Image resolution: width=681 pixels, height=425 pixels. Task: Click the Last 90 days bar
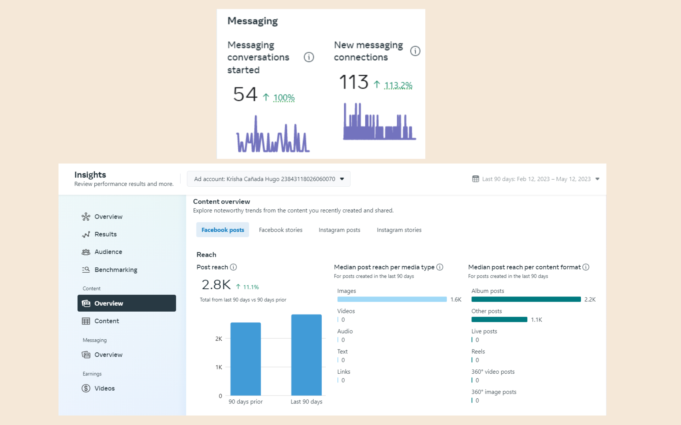click(x=306, y=355)
